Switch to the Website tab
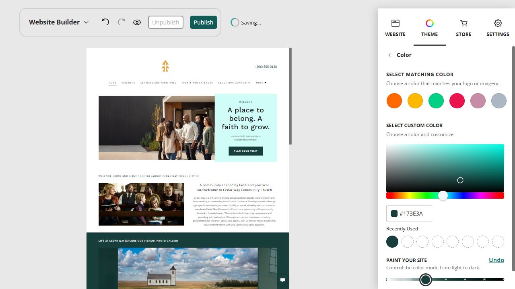 tap(395, 28)
